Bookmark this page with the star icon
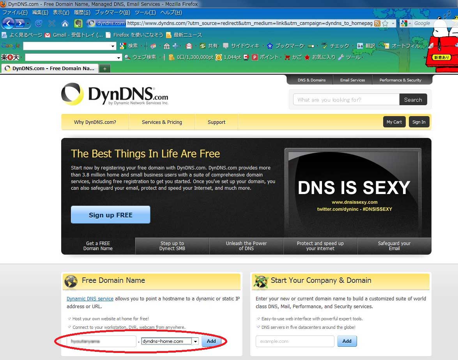This screenshot has height=360, width=458. point(385,23)
